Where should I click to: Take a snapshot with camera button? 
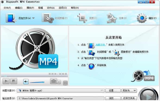54,81
